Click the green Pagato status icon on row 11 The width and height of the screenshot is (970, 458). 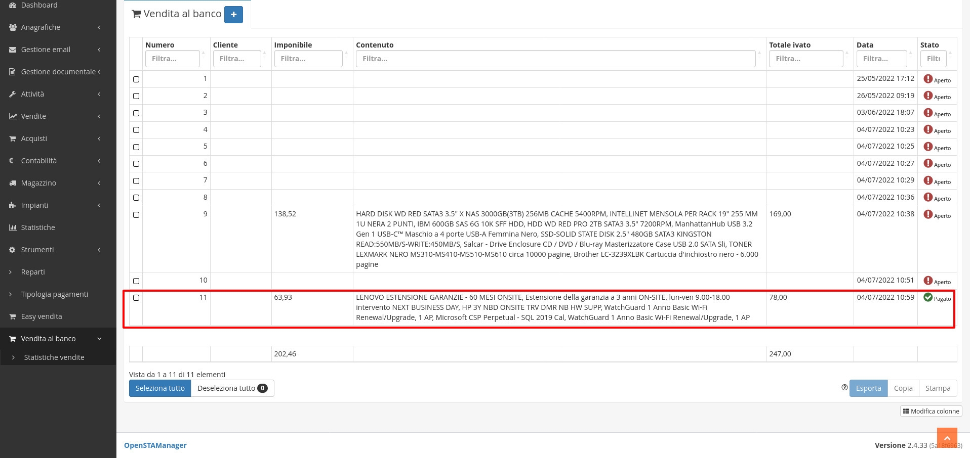pos(927,297)
